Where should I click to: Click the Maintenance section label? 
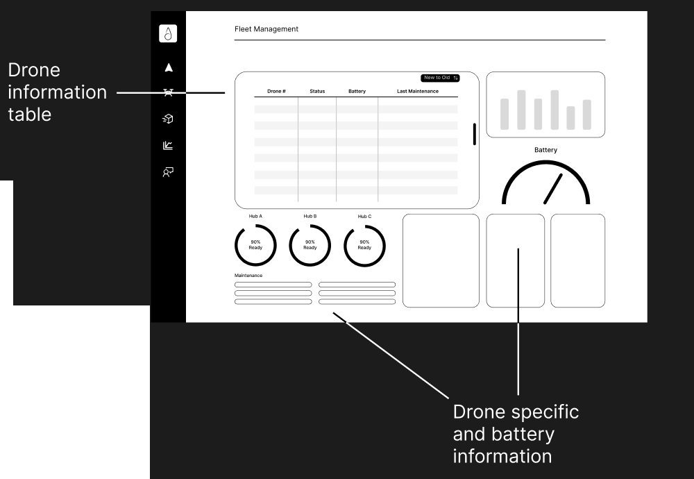(x=248, y=276)
